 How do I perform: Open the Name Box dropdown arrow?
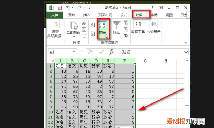click(x=74, y=52)
